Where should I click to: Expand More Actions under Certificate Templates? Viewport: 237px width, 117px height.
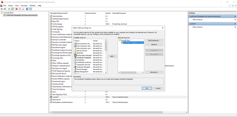coord(198,20)
